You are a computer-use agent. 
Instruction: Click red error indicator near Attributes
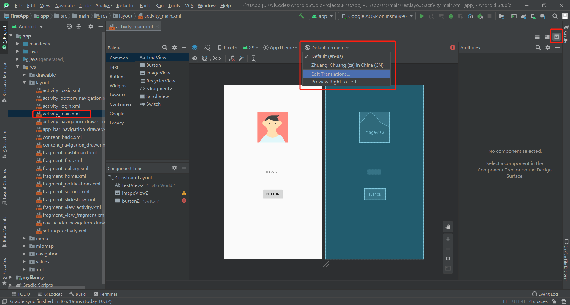452,47
